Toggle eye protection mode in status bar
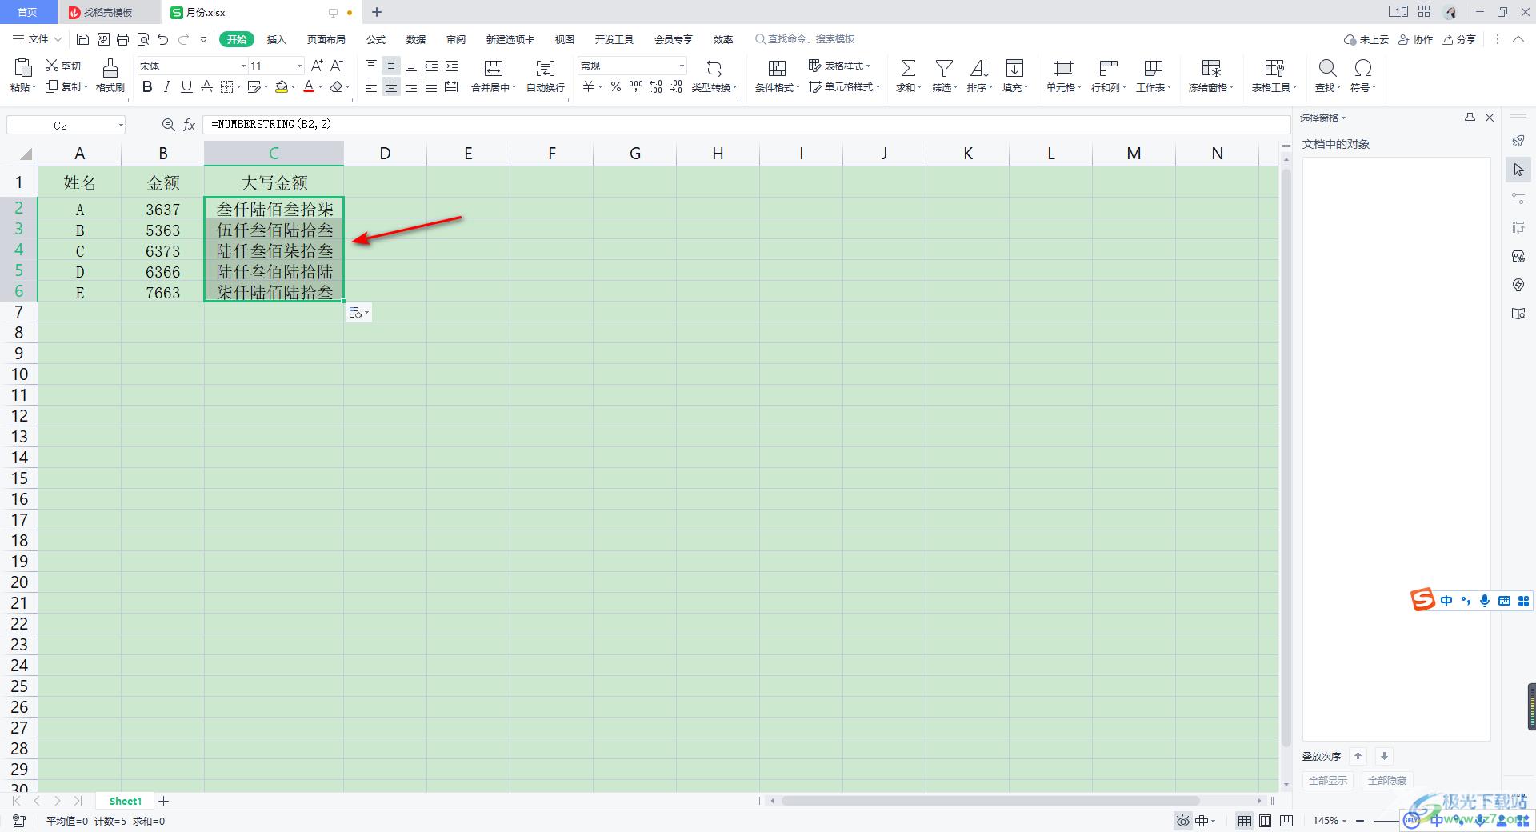Screen dimensions: 1536x832 point(1183,821)
